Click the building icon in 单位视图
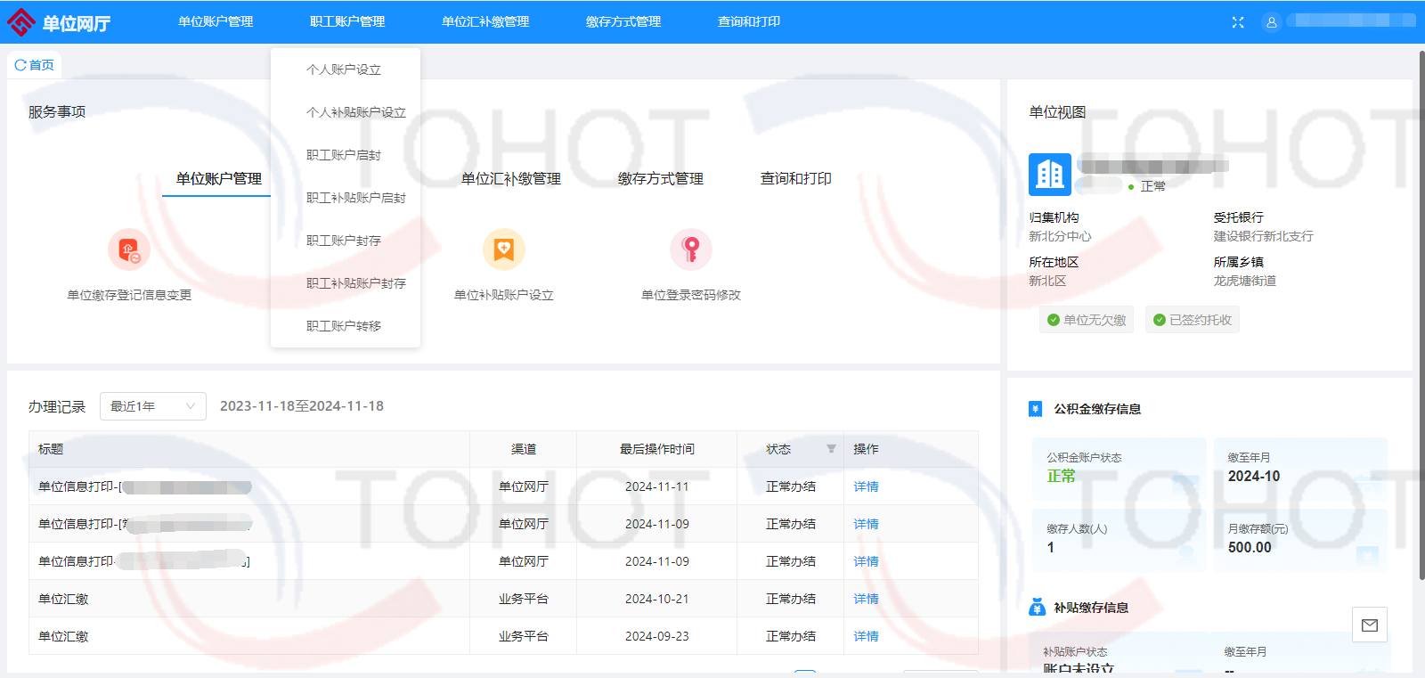Viewport: 1425px width, 678px height. pos(1050,175)
